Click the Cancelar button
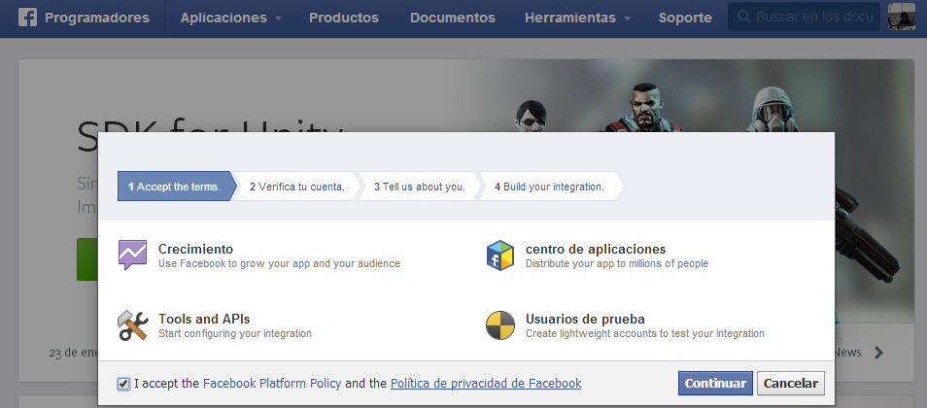The width and height of the screenshot is (927, 408). pos(790,383)
